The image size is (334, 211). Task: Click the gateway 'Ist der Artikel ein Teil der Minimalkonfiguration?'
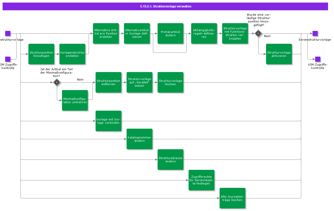coord(57,82)
